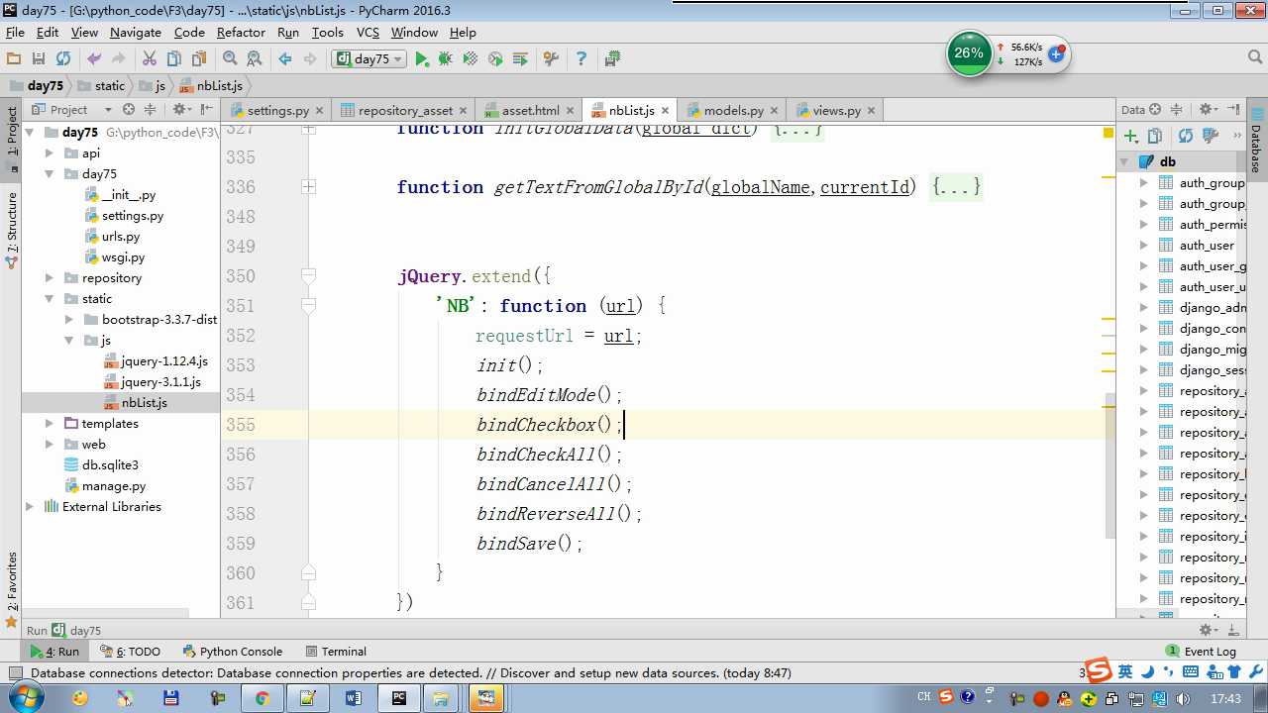Switch to the settings.py tab
The height and width of the screenshot is (713, 1268).
277,110
